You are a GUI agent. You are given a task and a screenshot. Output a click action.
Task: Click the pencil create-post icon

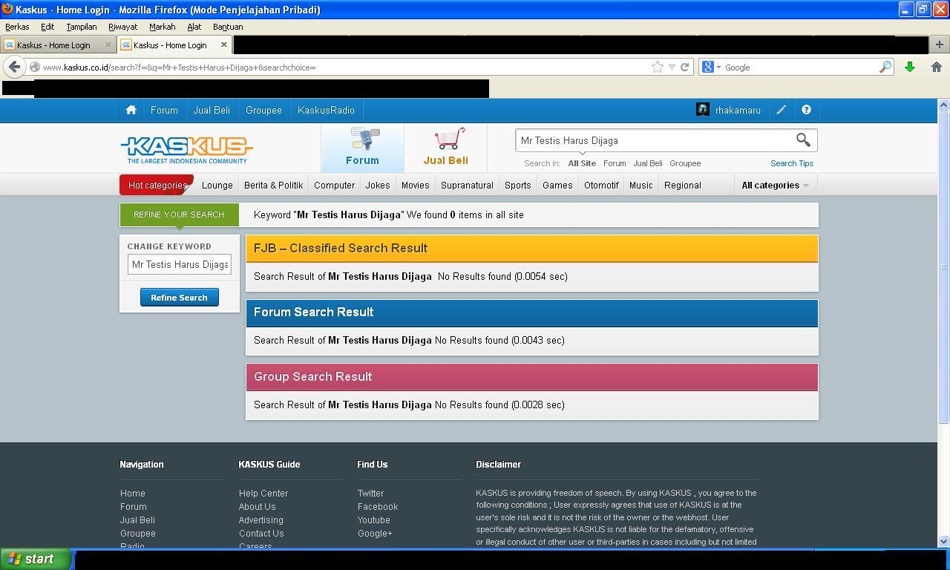(x=782, y=110)
